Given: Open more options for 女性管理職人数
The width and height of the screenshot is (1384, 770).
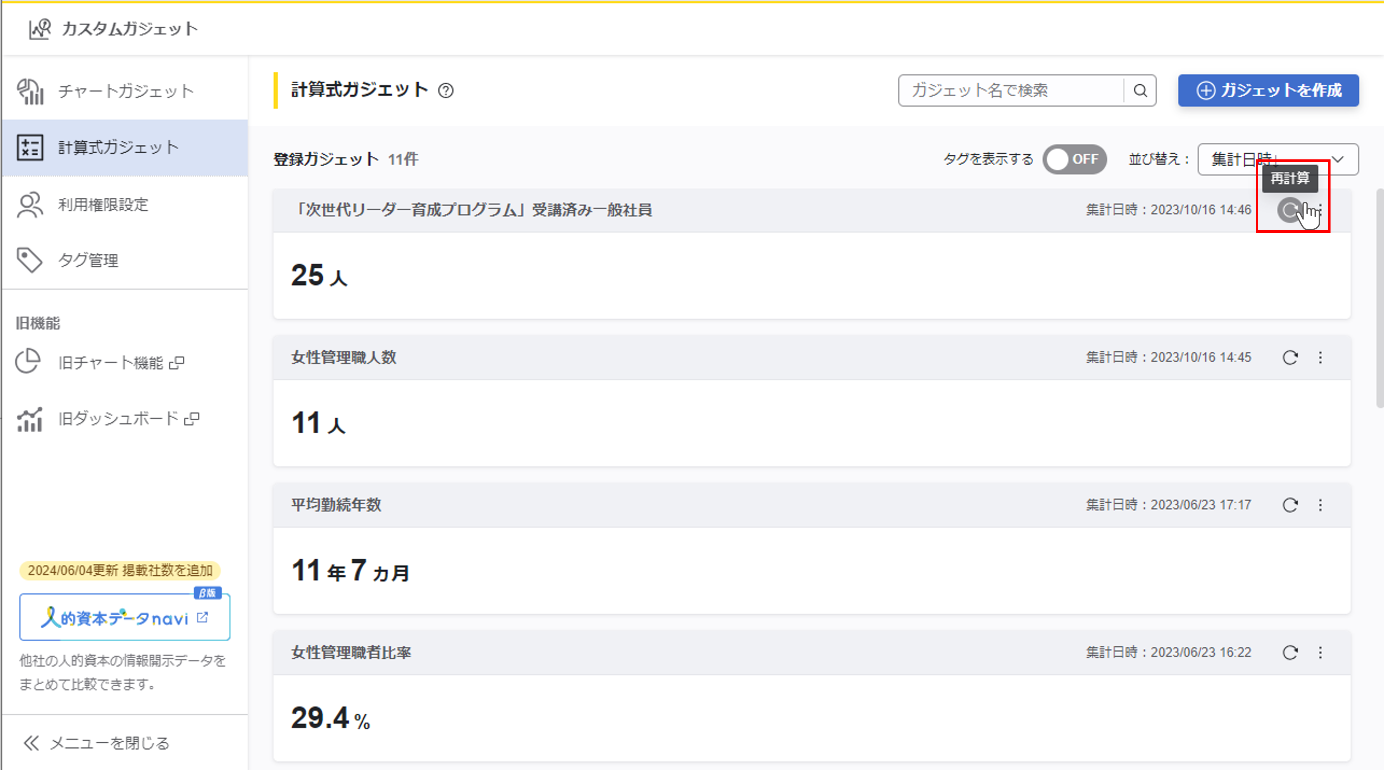Looking at the screenshot, I should tap(1320, 357).
